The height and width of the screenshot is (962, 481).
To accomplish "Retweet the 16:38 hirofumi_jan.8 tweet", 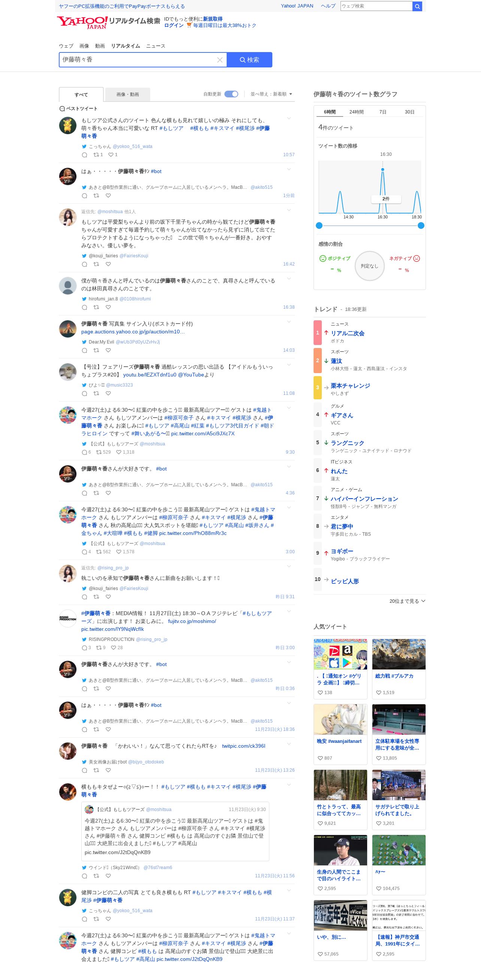I will point(96,307).
